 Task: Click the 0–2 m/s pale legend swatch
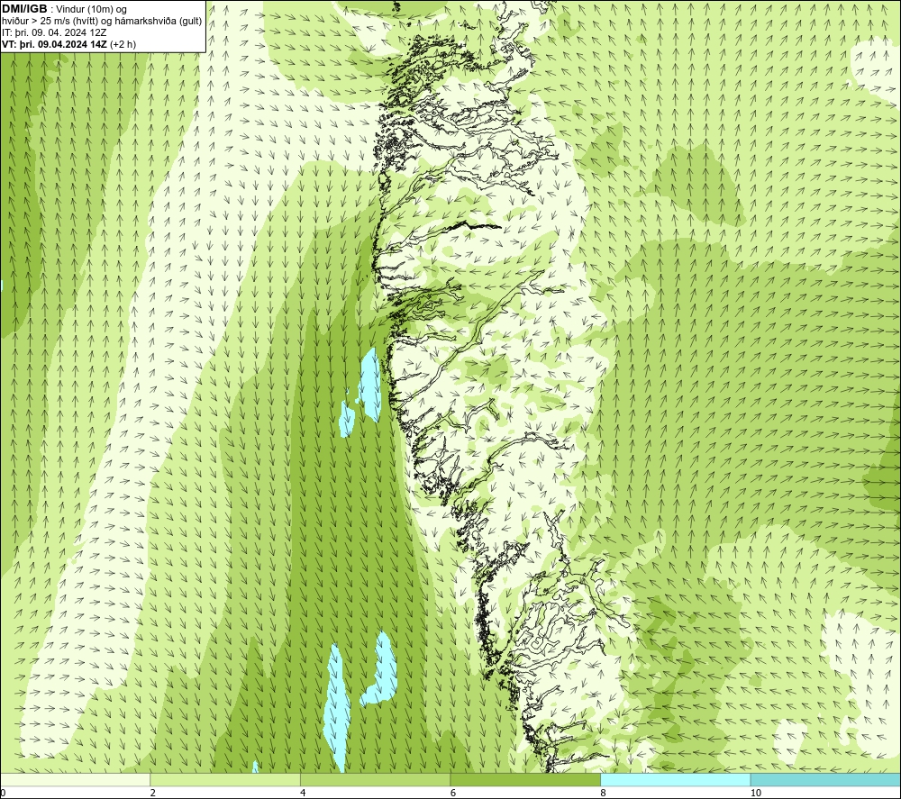point(76,779)
